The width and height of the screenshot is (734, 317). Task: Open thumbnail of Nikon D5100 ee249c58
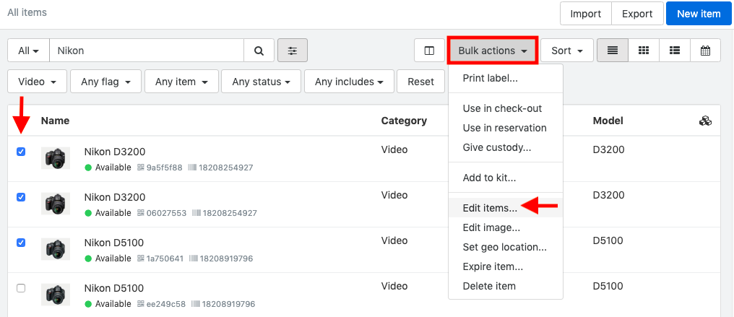(56, 295)
